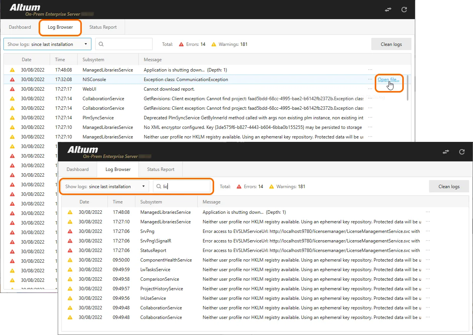Click the data exchange arrows icon in the header
This screenshot has width=473, height=335.
tap(388, 10)
